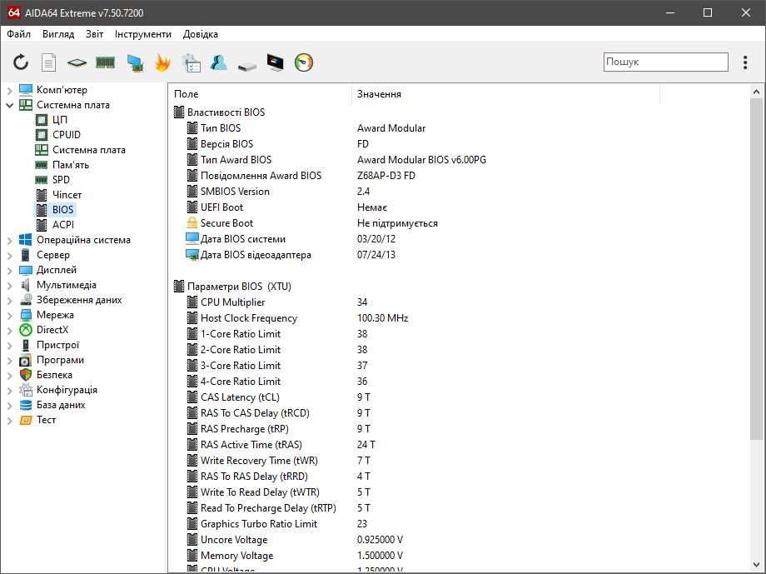Open the Інструменти menu

point(142,33)
